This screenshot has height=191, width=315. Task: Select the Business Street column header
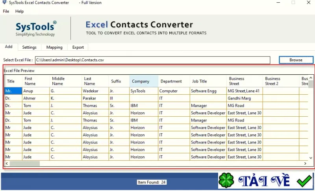(x=245, y=81)
